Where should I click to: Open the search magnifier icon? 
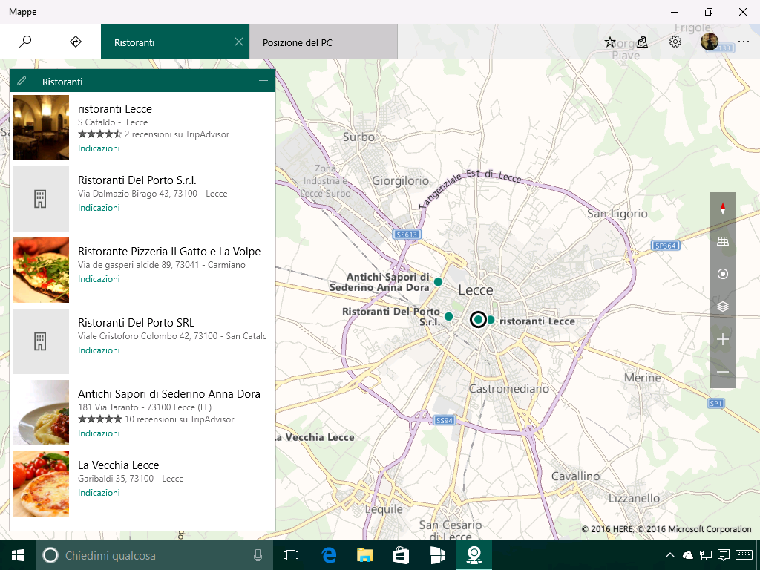(x=25, y=42)
